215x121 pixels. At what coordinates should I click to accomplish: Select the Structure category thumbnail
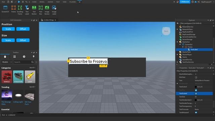(18, 77)
